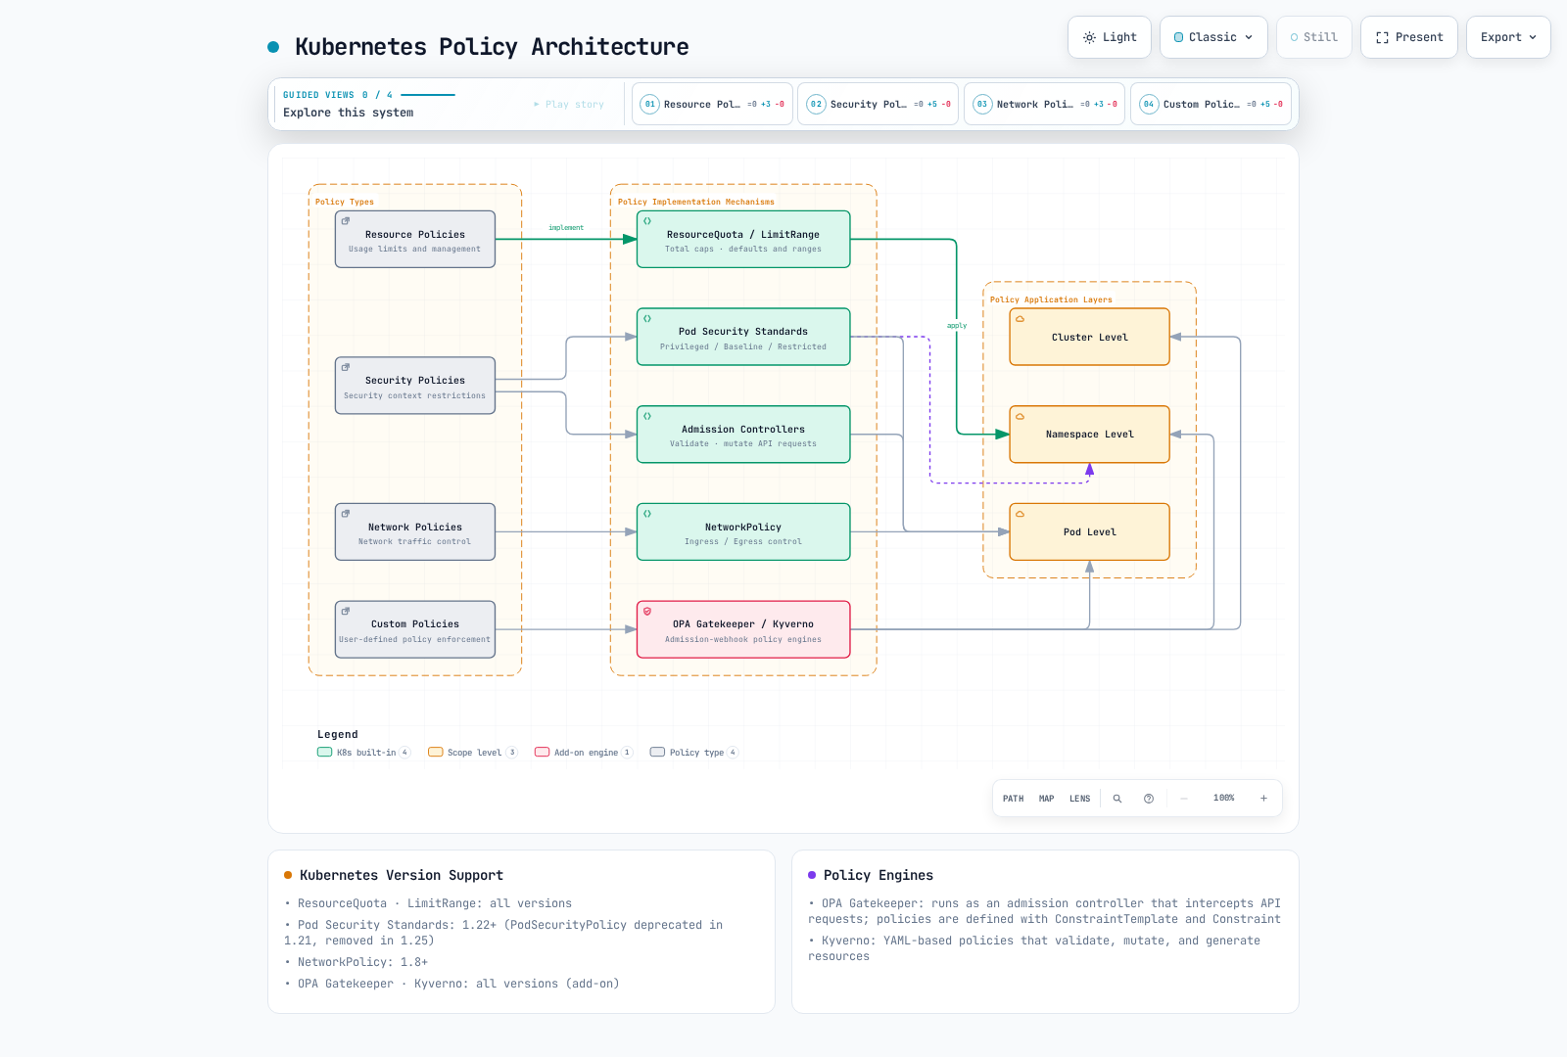The width and height of the screenshot is (1567, 1057).
Task: Click the icon on Custom Policies node
Action: pyautogui.click(x=346, y=611)
